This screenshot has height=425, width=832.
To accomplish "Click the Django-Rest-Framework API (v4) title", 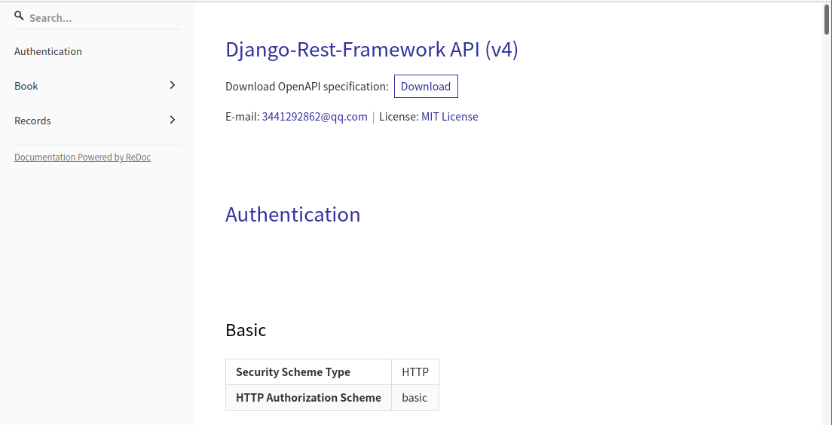I will pos(372,49).
